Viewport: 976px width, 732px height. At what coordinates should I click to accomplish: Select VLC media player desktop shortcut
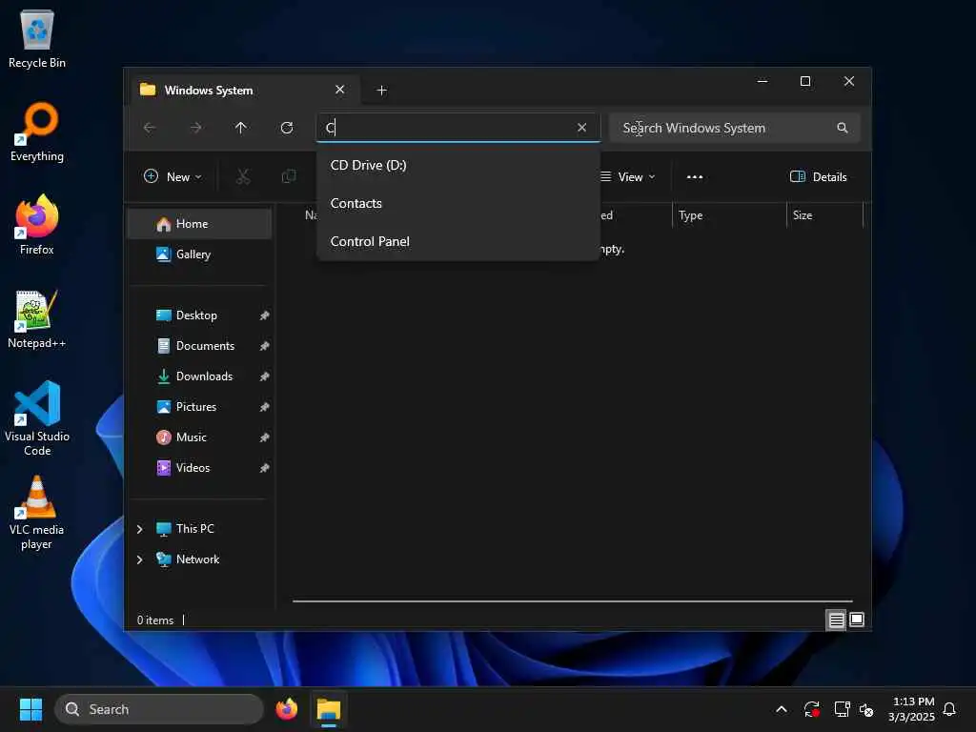[x=37, y=513]
